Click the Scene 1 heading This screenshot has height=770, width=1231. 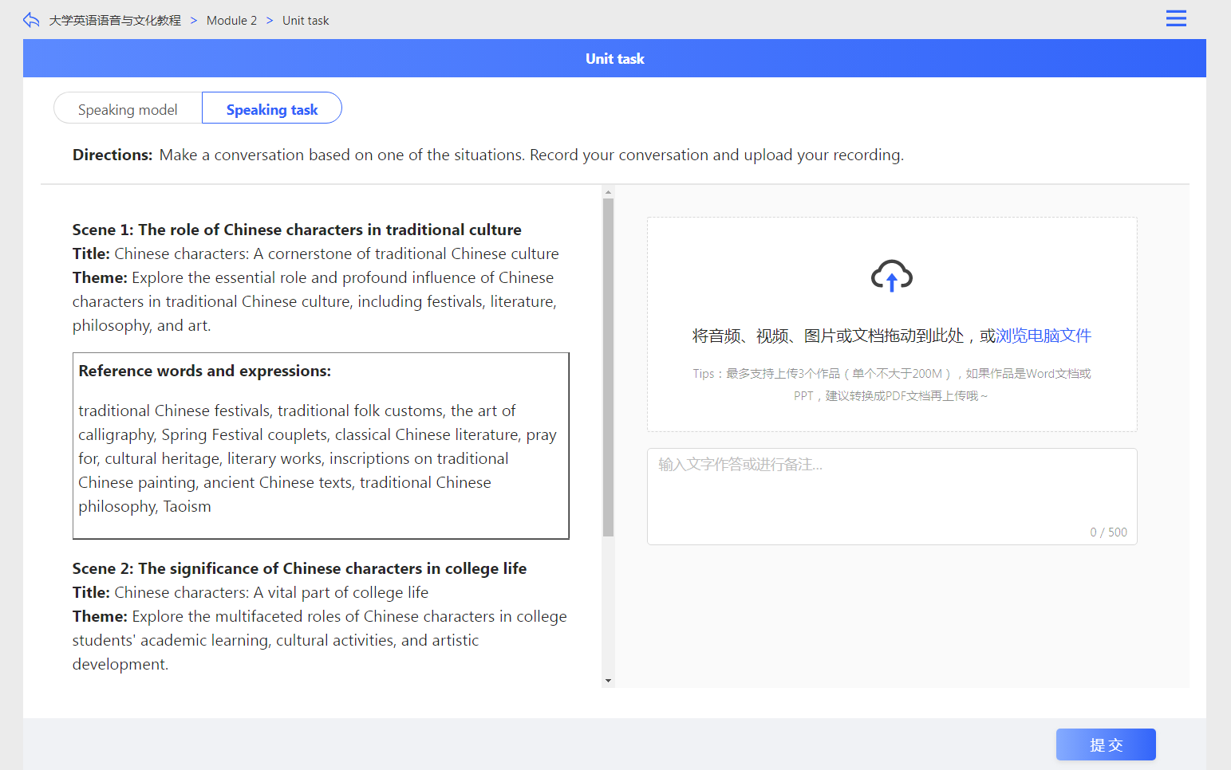point(296,230)
